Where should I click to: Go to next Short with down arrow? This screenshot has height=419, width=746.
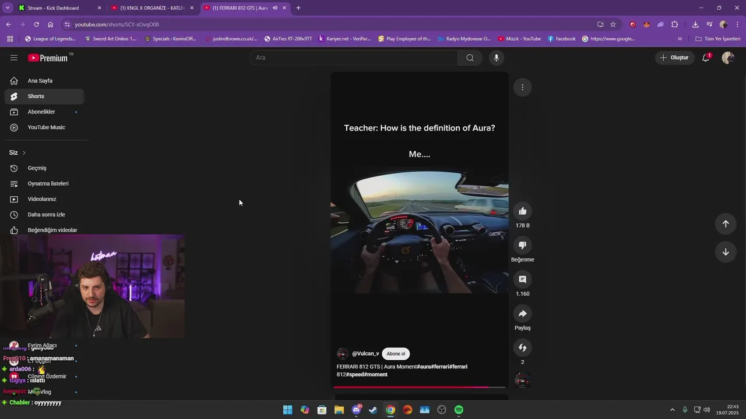726,252
